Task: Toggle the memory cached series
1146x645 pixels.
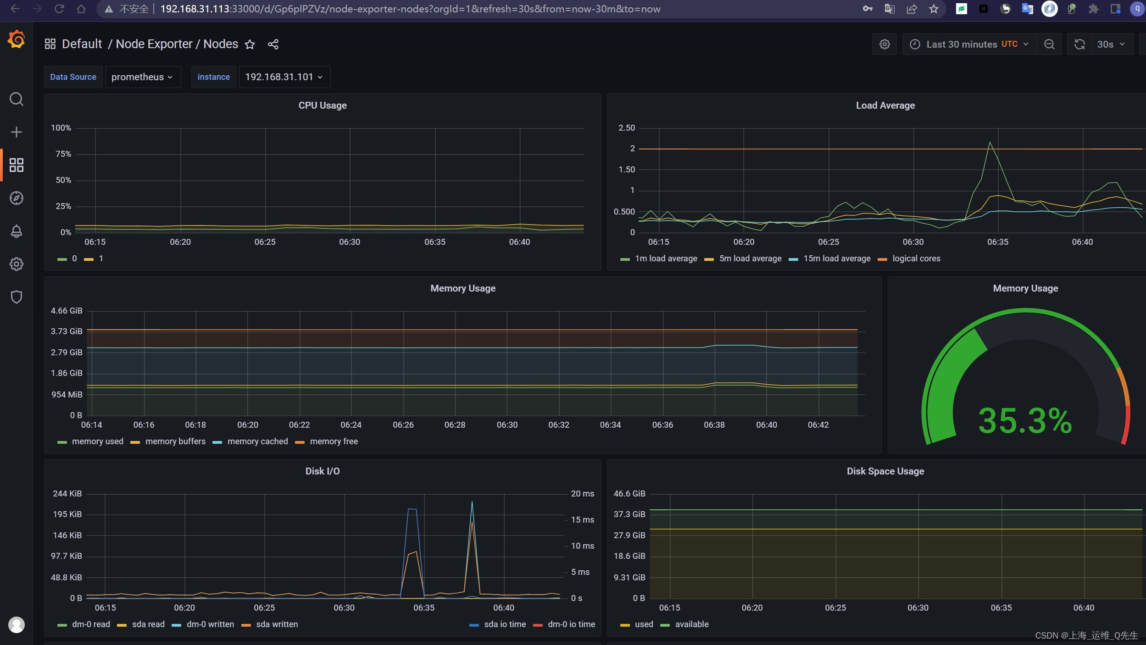Action: click(x=257, y=441)
